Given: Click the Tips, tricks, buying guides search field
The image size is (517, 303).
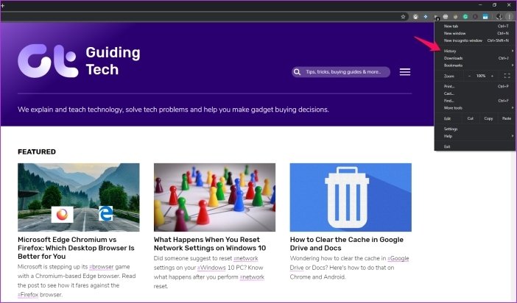Looking at the screenshot, I should [x=344, y=72].
